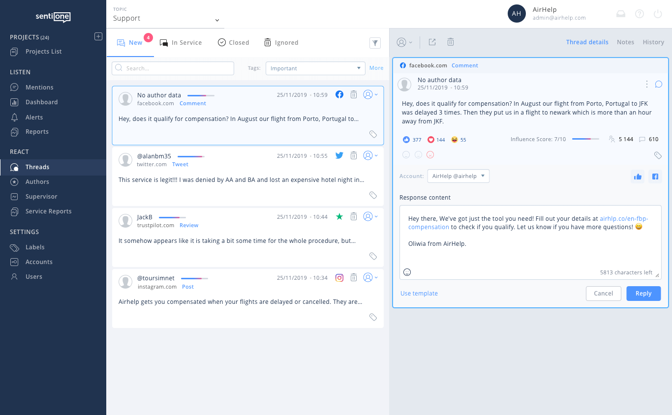Switch to the Notes tab
The width and height of the screenshot is (672, 415).
click(625, 42)
